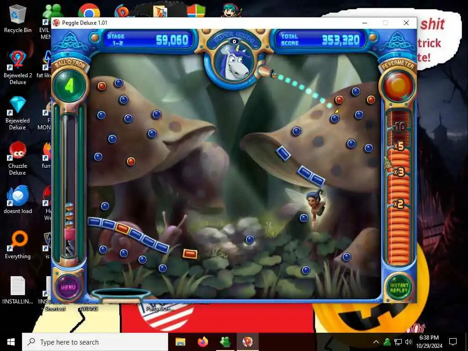Click the ball launcher cannon

pyautogui.click(x=266, y=72)
